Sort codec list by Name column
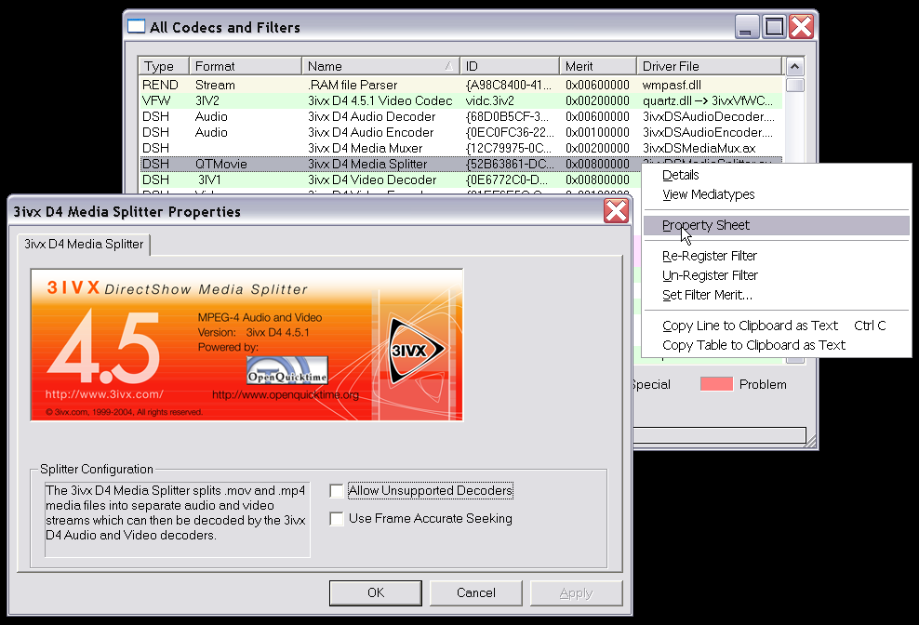Screen dimensions: 919x625 (380, 66)
